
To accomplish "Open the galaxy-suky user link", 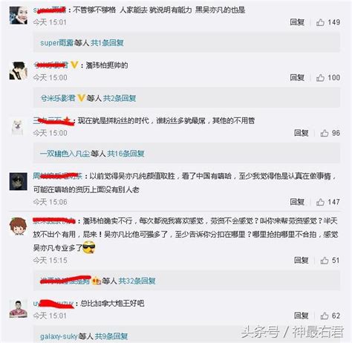I will [x=59, y=336].
